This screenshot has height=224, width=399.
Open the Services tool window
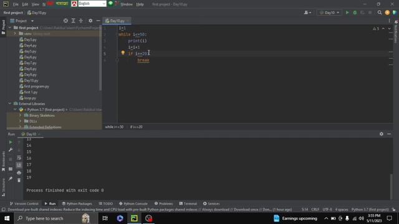(211, 203)
